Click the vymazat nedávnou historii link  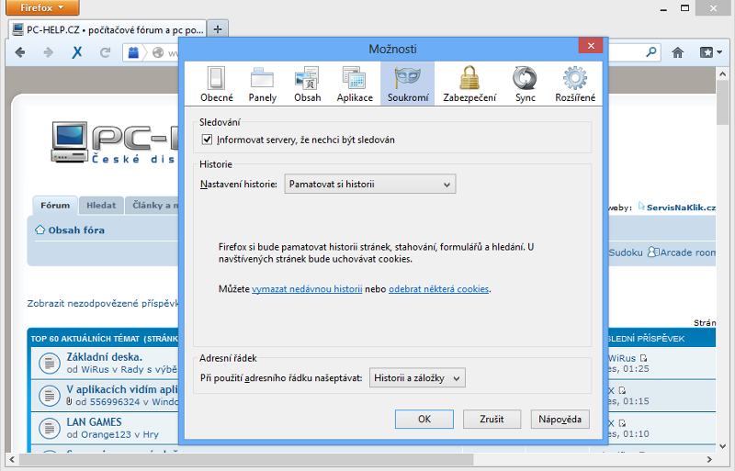click(307, 289)
